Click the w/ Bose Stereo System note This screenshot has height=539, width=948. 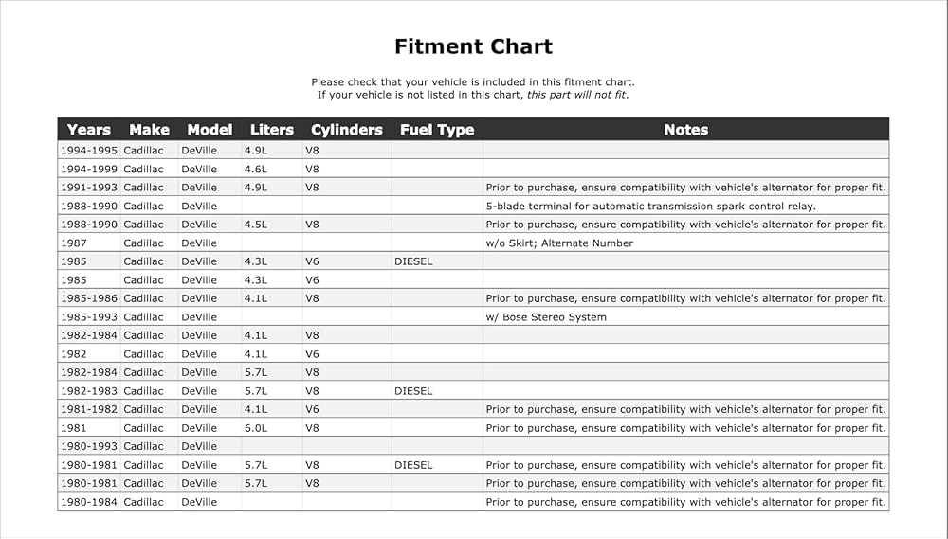pyautogui.click(x=546, y=317)
